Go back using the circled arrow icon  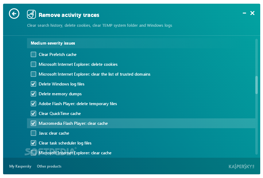click(x=14, y=14)
